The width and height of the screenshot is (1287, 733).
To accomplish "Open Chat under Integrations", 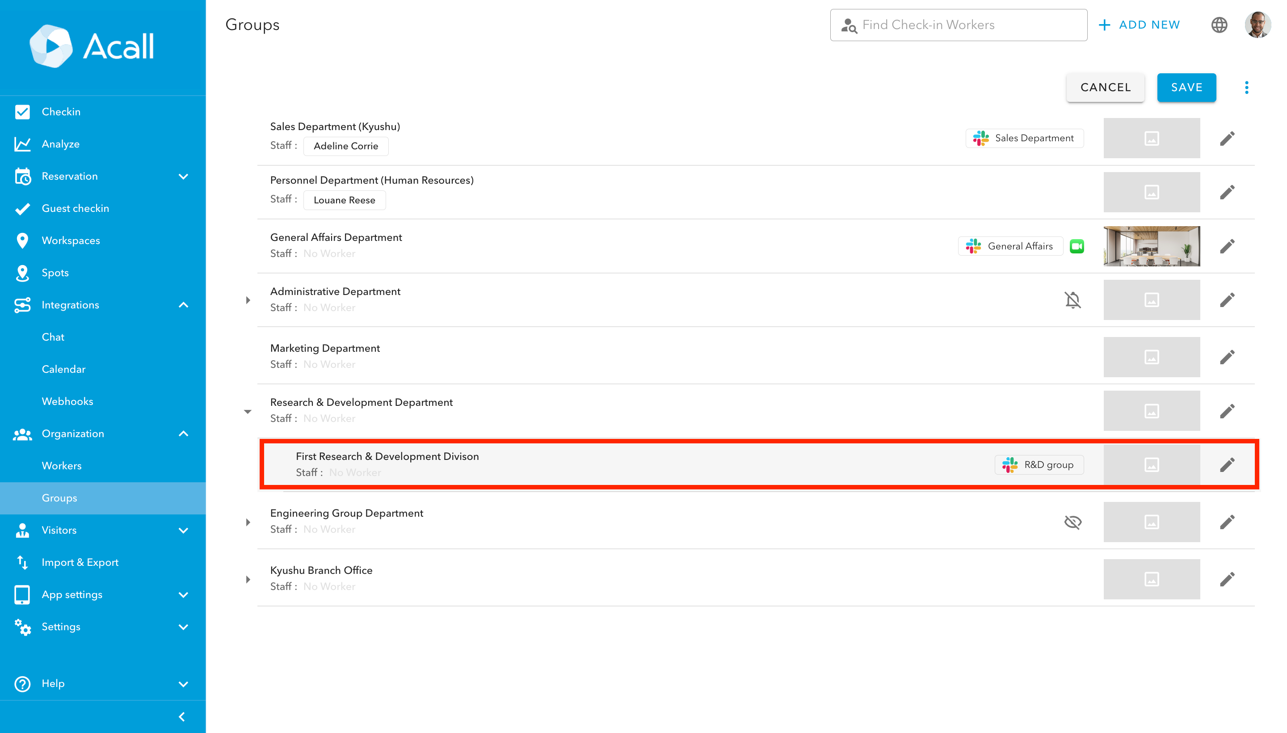I will 103,337.
